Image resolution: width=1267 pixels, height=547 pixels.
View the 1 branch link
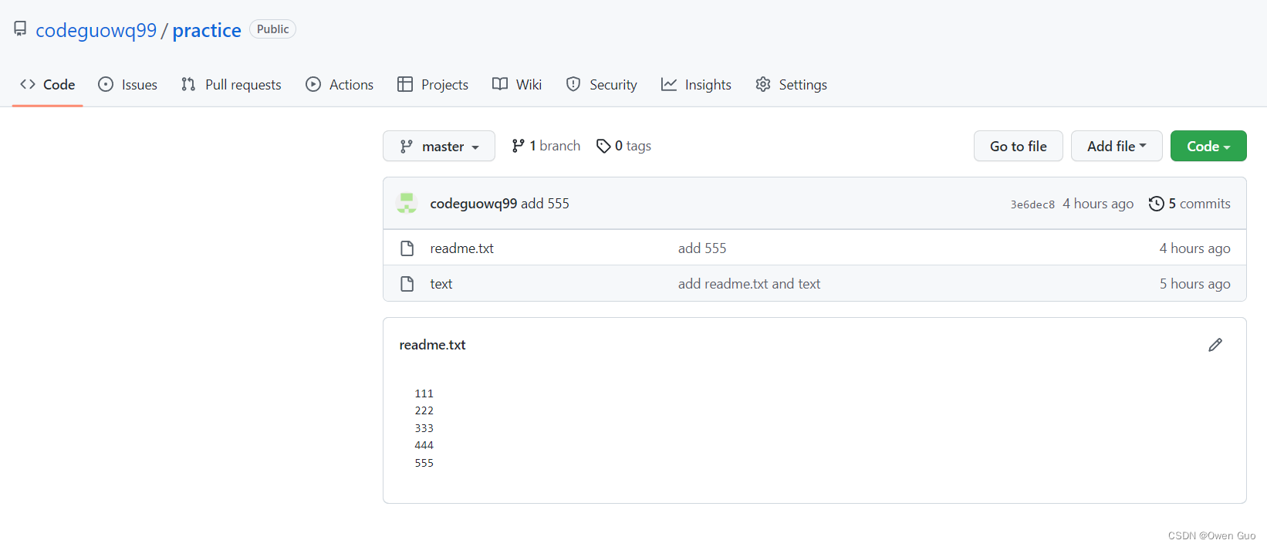click(546, 146)
